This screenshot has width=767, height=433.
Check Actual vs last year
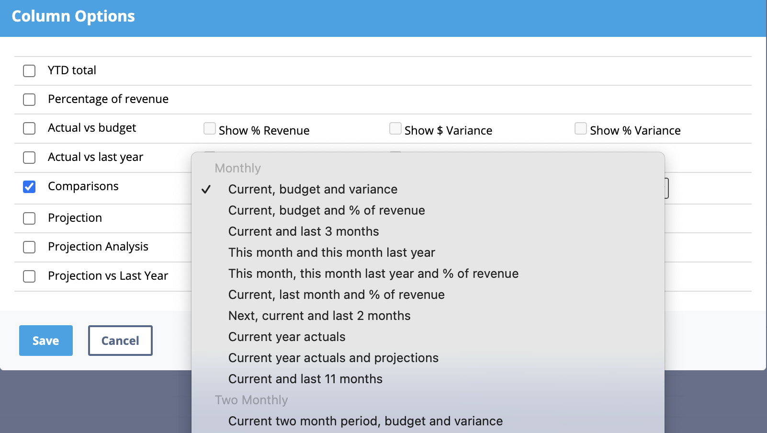point(29,158)
